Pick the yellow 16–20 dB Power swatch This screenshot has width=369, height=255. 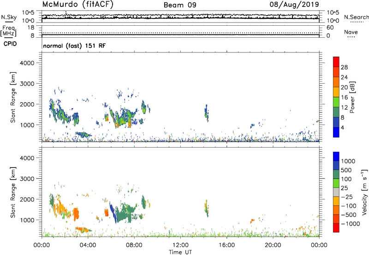(336, 92)
